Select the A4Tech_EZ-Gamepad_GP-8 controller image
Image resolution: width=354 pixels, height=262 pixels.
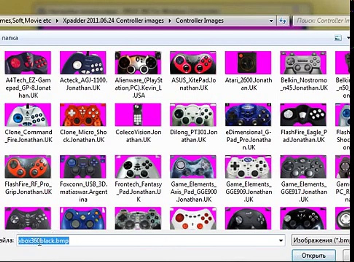click(x=28, y=63)
